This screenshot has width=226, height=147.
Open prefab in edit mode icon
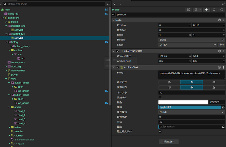pos(188,9)
